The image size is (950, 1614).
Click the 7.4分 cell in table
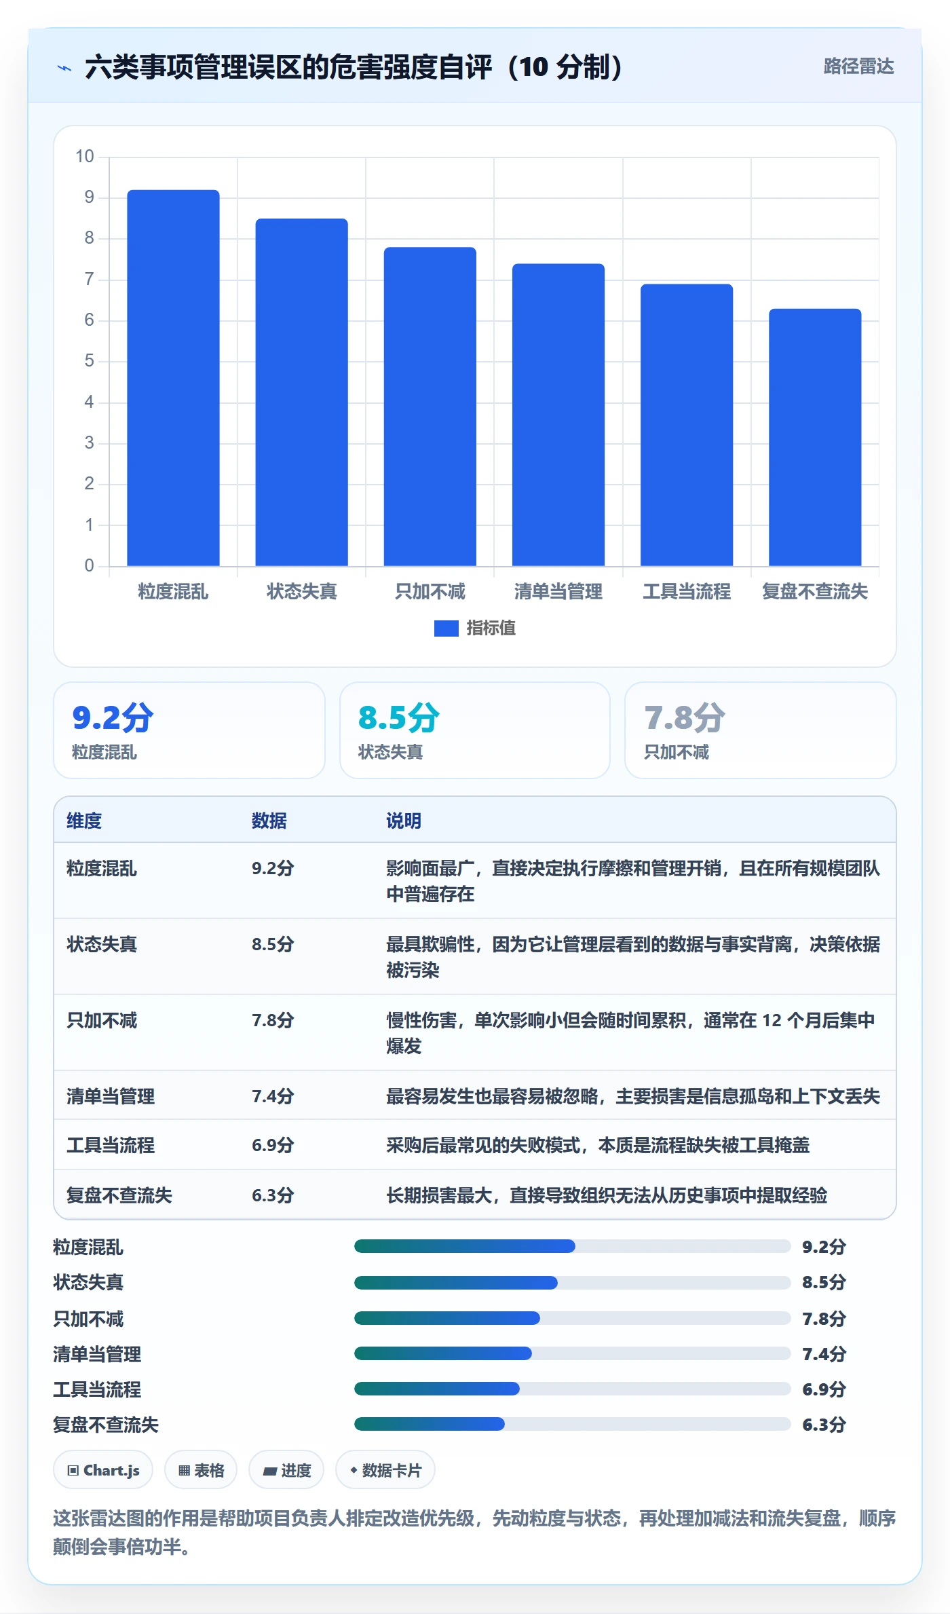(273, 1096)
